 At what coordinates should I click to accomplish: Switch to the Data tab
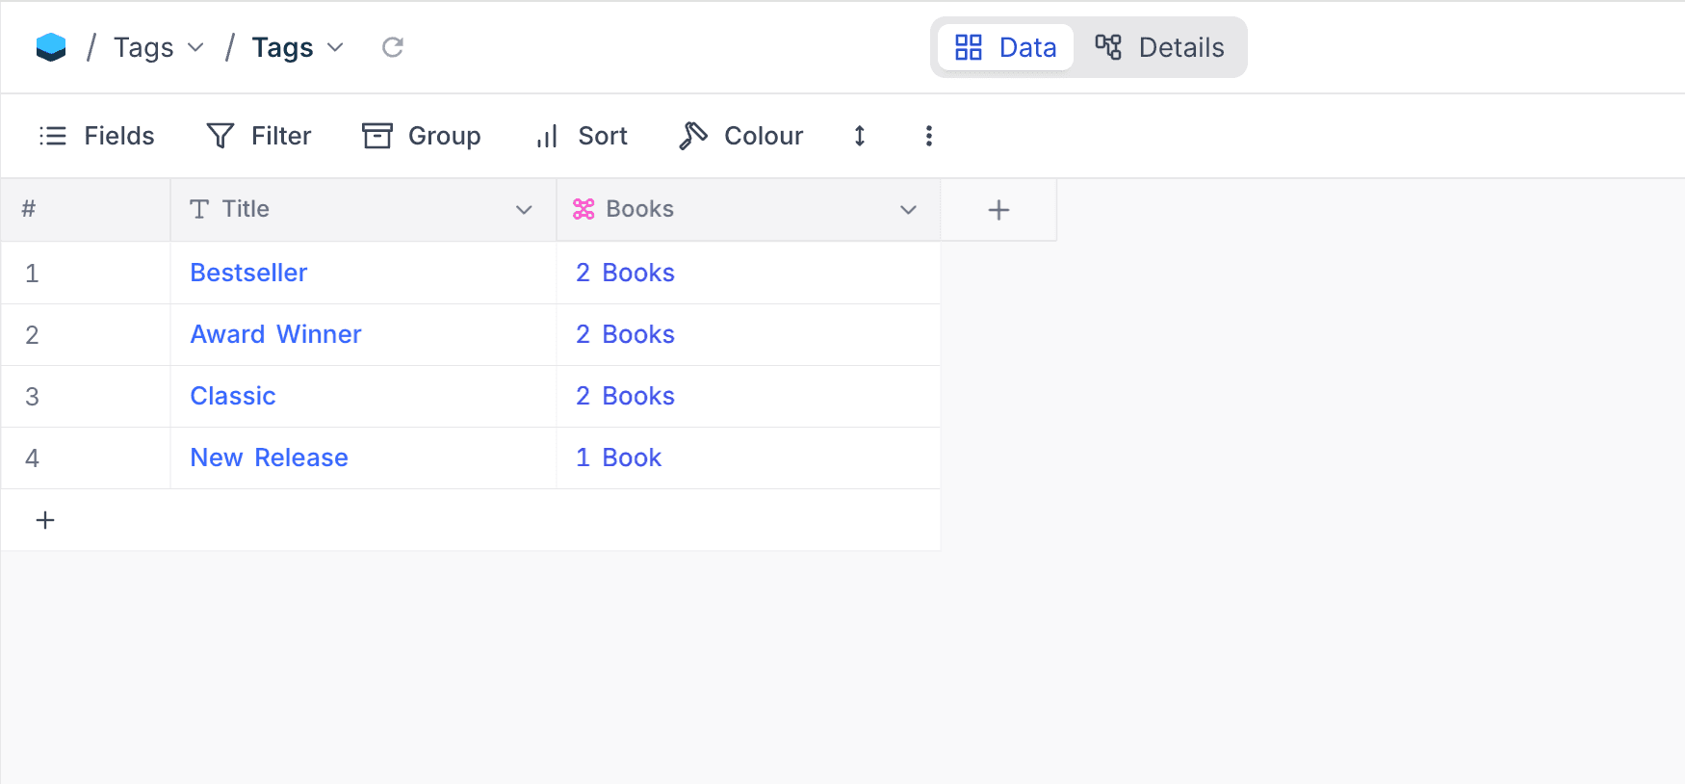pyautogui.click(x=1005, y=47)
